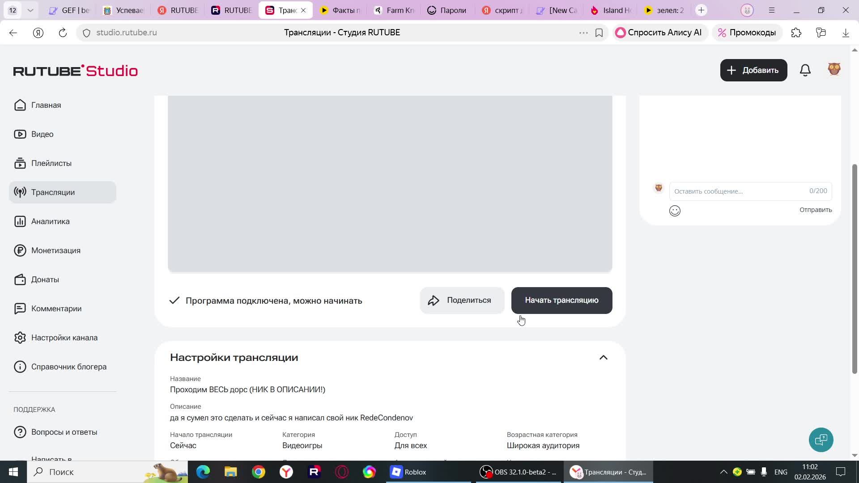Viewport: 859px width, 483px height.
Task: Switch to the Farm browser tab
Action: tap(393, 10)
